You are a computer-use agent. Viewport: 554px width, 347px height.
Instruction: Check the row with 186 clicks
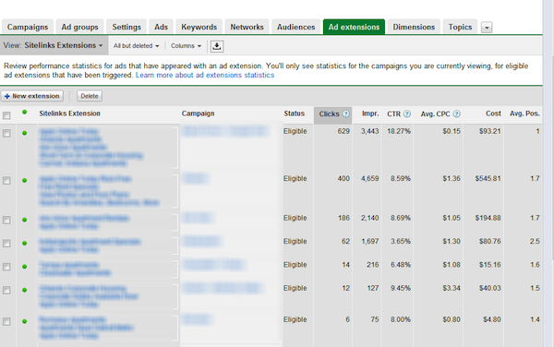[x=6, y=220]
